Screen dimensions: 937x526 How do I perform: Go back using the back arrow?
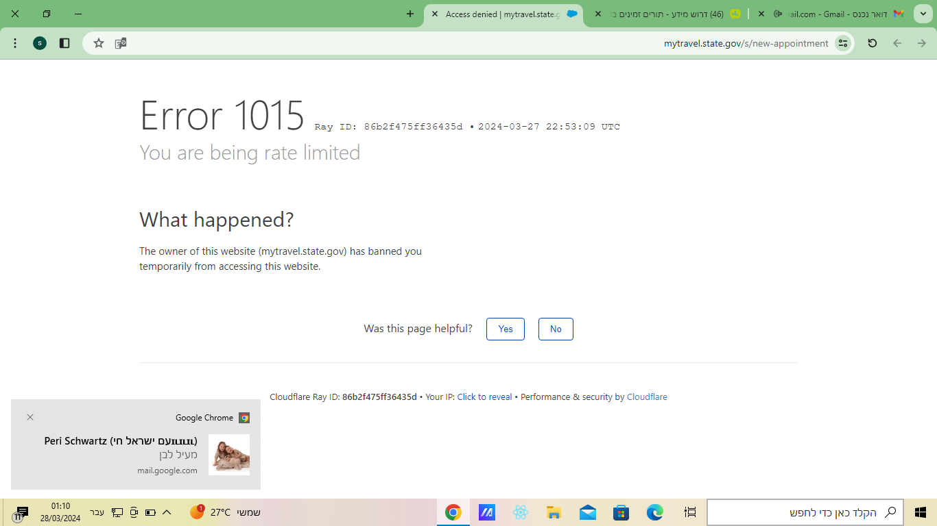[897, 43]
